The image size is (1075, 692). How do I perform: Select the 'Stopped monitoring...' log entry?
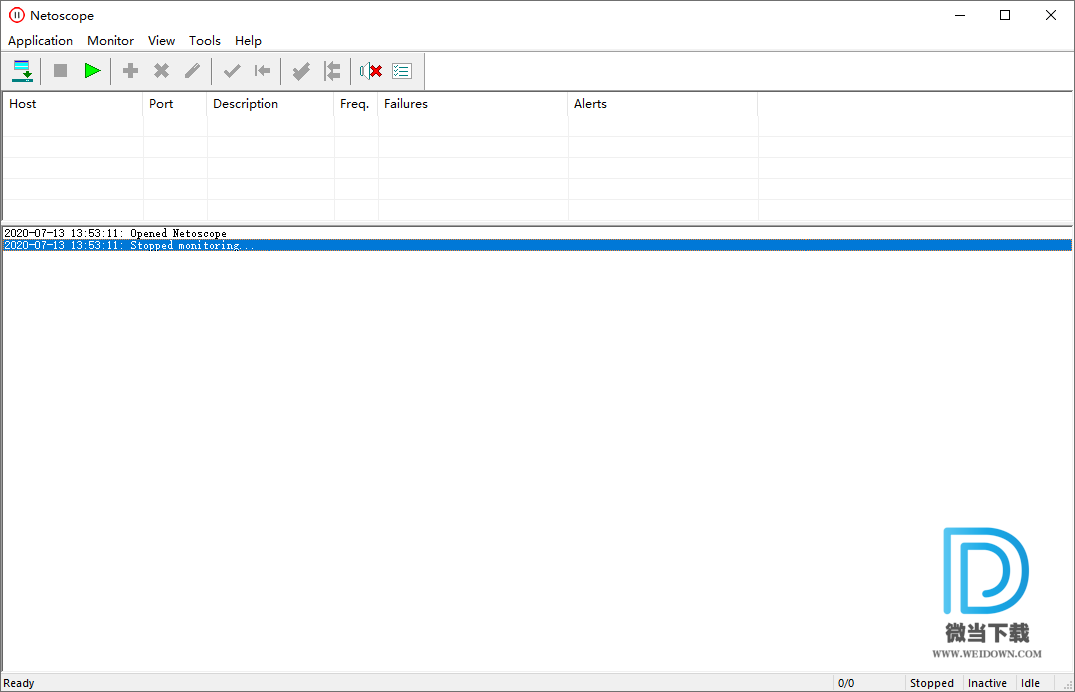[537, 245]
